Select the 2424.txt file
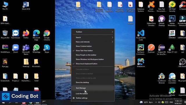 [x=130, y=20]
